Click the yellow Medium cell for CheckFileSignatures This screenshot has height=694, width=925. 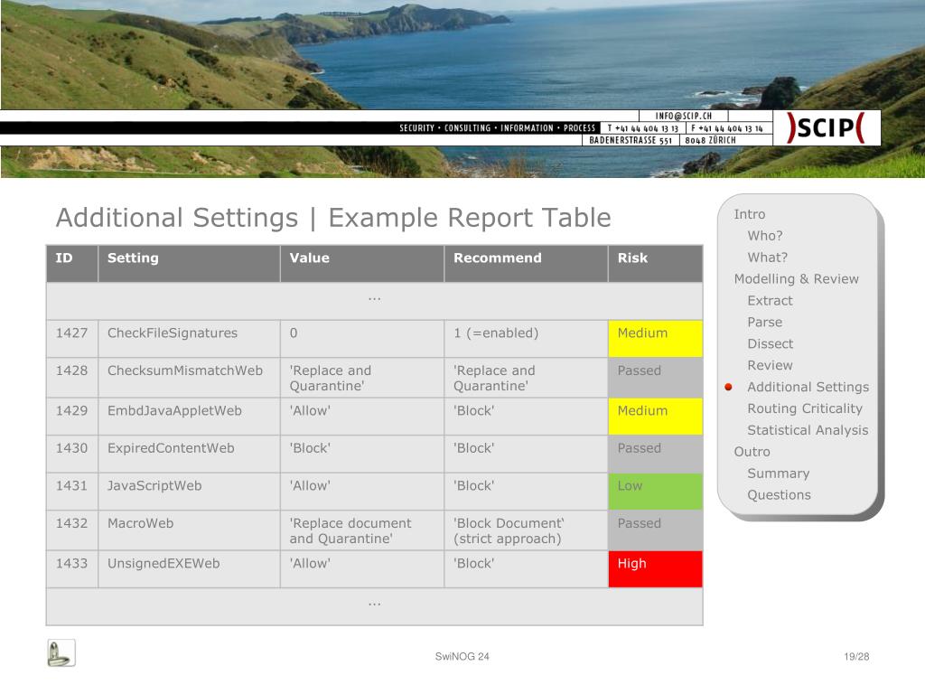[x=655, y=338]
